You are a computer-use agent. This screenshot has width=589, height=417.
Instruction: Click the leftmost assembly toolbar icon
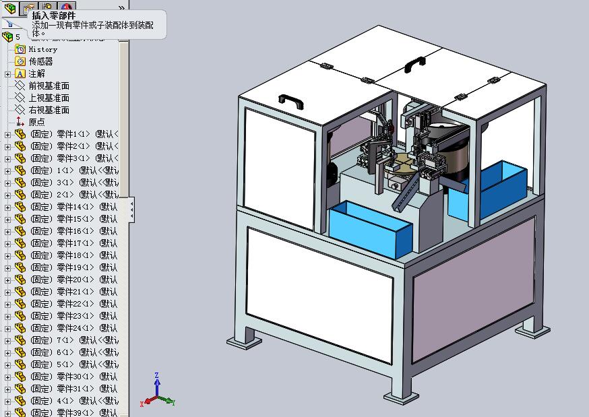pos(9,7)
